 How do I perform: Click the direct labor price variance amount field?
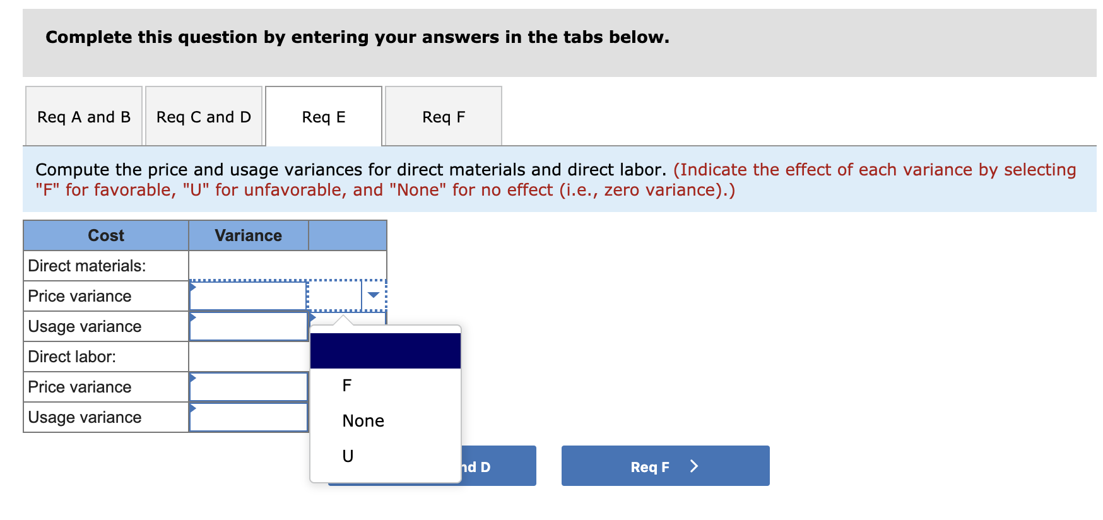(248, 387)
